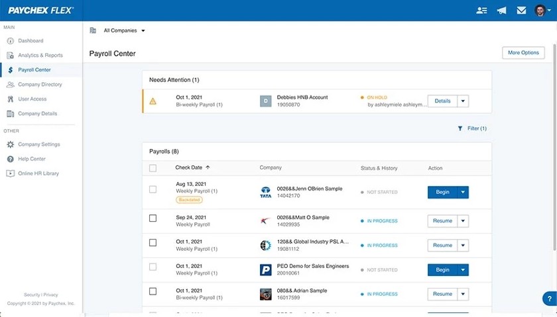Tick the select-all checkbox in Payrolls header
Image resolution: width=557 pixels, height=317 pixels.
point(153,168)
